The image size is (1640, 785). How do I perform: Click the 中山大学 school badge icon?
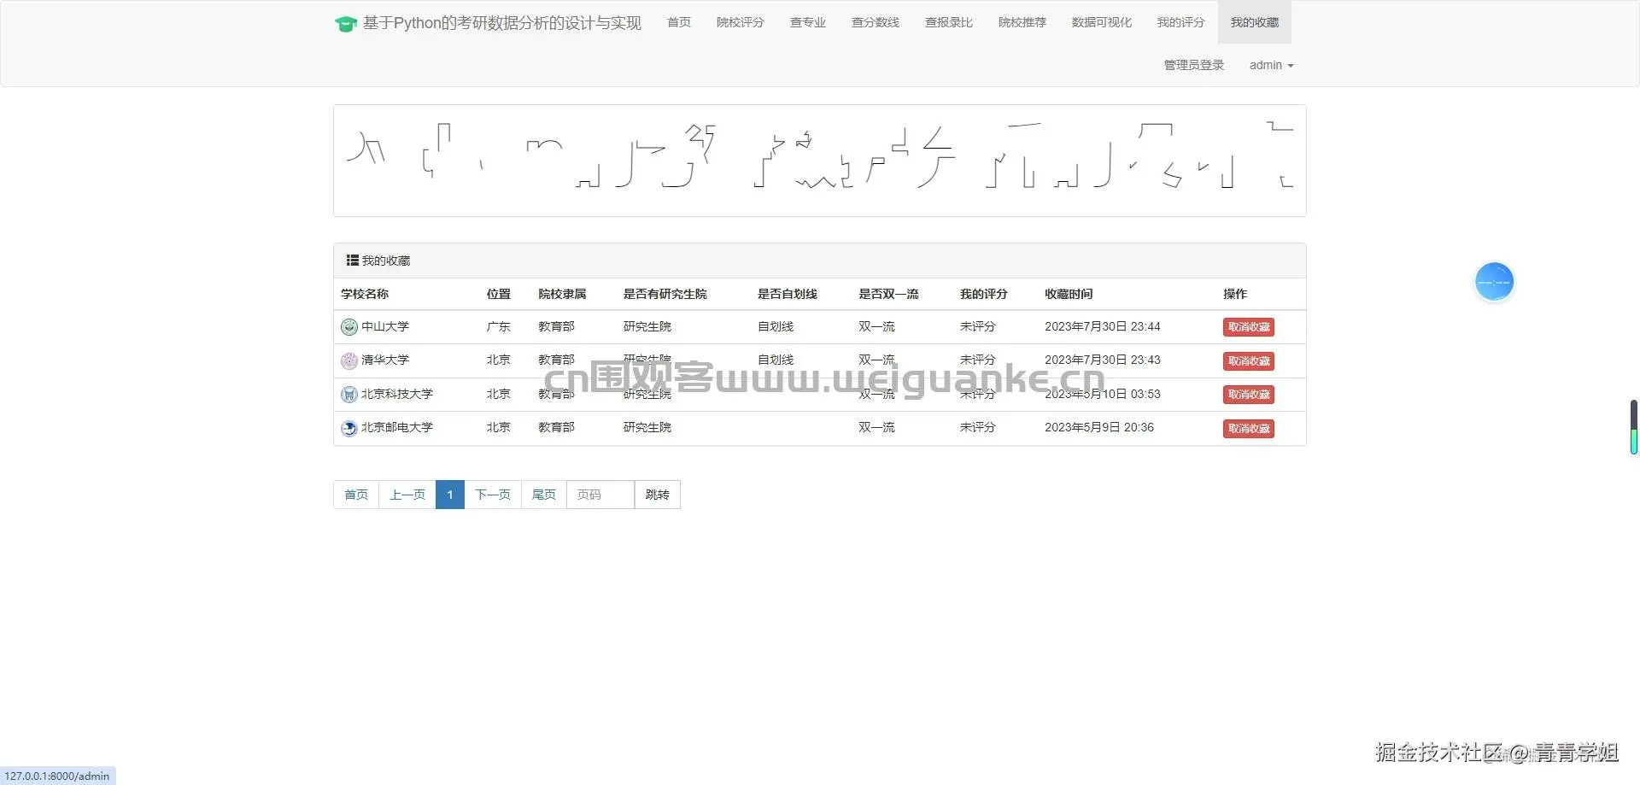[349, 327]
